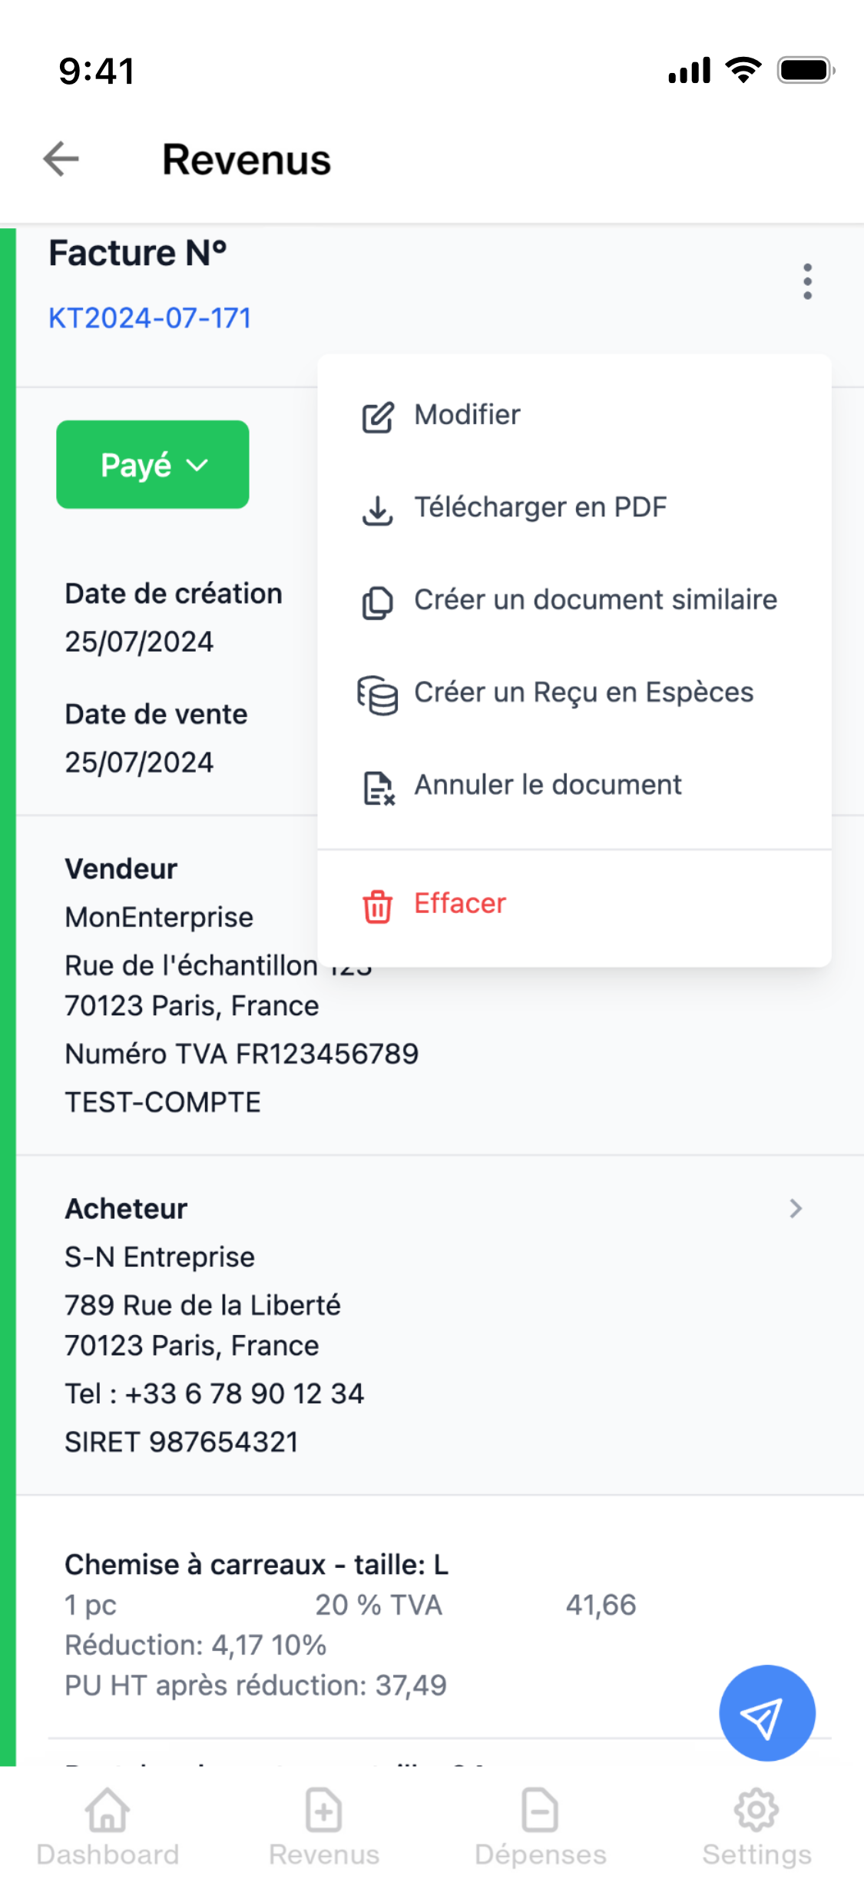Select 'Annuler le document' menu entry

click(548, 785)
